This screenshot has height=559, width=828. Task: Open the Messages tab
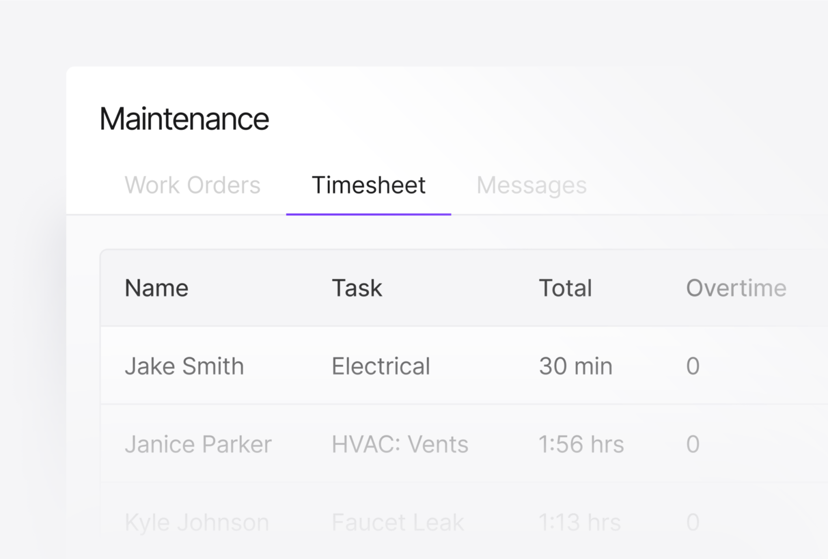[532, 185]
